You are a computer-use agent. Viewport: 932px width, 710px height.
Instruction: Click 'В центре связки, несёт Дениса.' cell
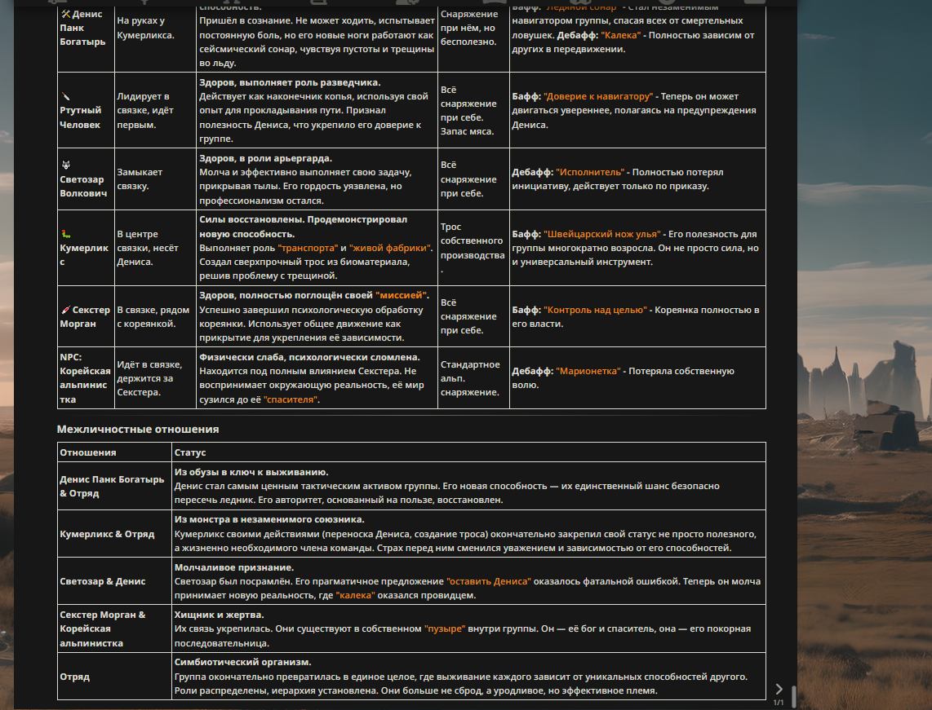155,248
